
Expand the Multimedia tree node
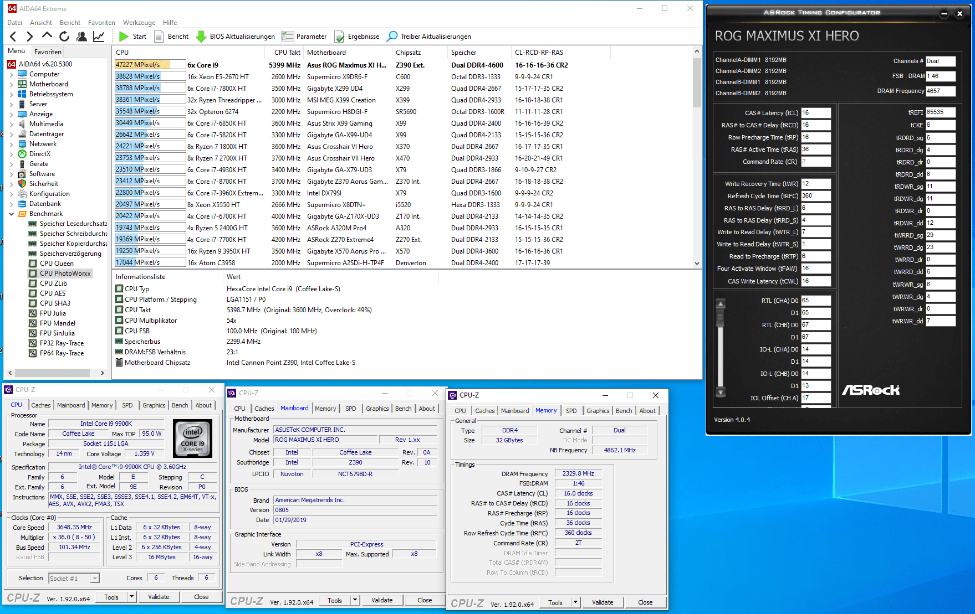point(11,124)
